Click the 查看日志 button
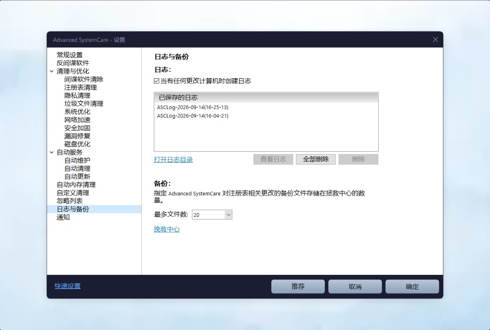 click(x=273, y=159)
